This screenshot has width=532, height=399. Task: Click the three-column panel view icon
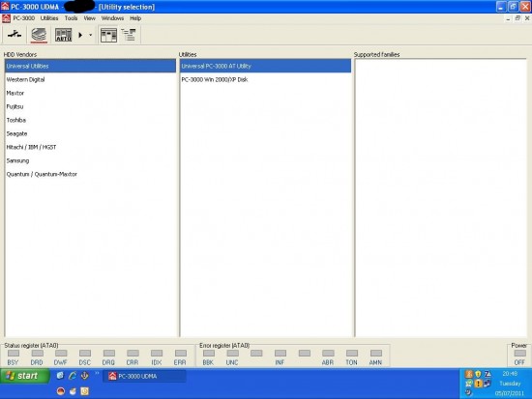(x=108, y=35)
